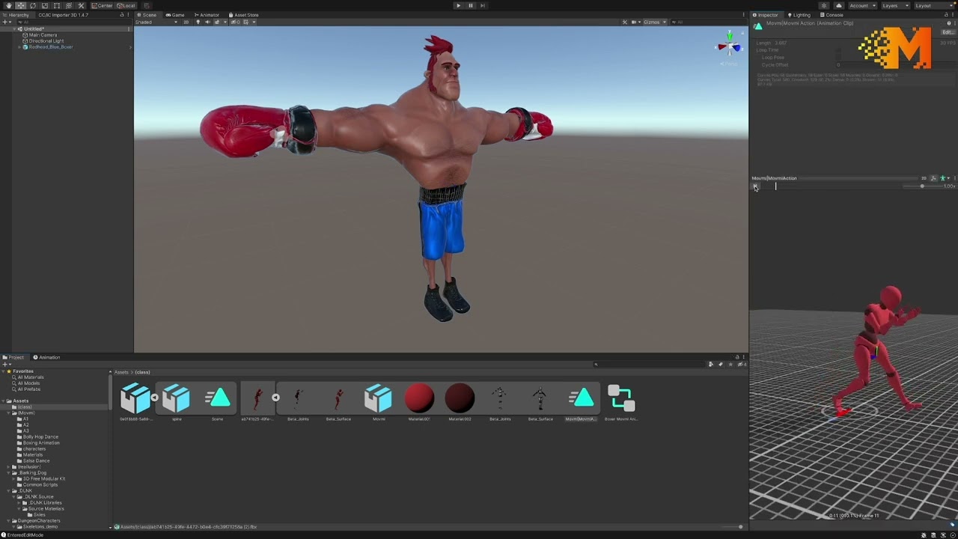This screenshot has height=539, width=958.
Task: Click the Edit button in Inspector
Action: click(x=947, y=32)
